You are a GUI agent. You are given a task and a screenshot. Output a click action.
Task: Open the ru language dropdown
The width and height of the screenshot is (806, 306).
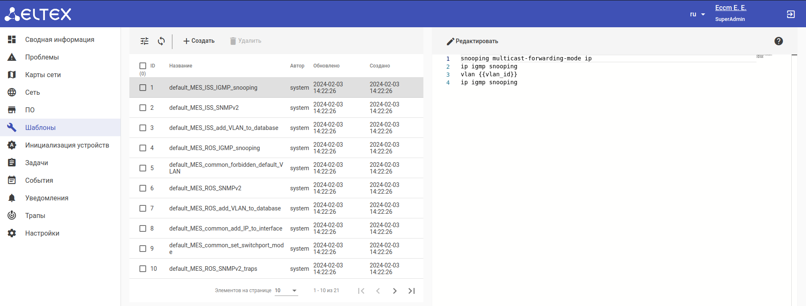[x=697, y=14]
